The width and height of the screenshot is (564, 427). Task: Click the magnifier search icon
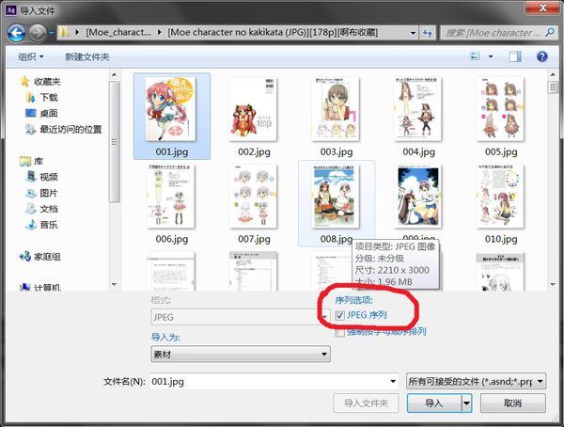pos(550,32)
